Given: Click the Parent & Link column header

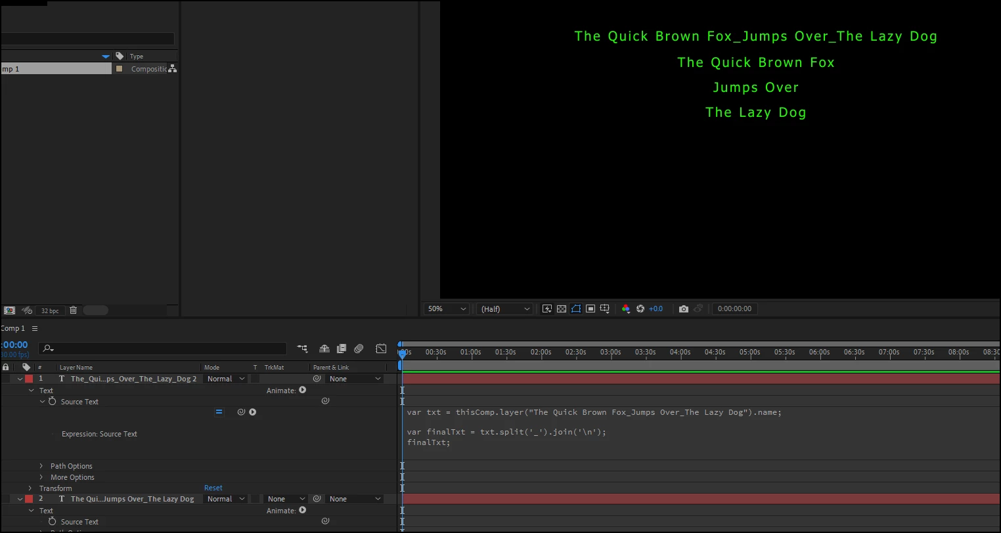Looking at the screenshot, I should click(331, 368).
